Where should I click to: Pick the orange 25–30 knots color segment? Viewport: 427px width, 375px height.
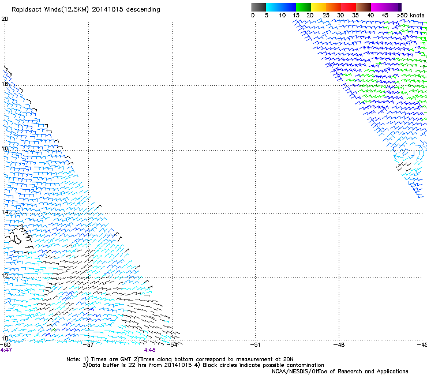[x=334, y=7]
